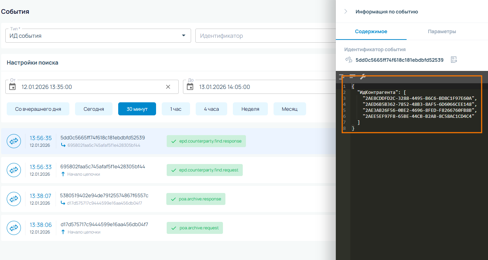Clear the От date with the X icon

168,87
